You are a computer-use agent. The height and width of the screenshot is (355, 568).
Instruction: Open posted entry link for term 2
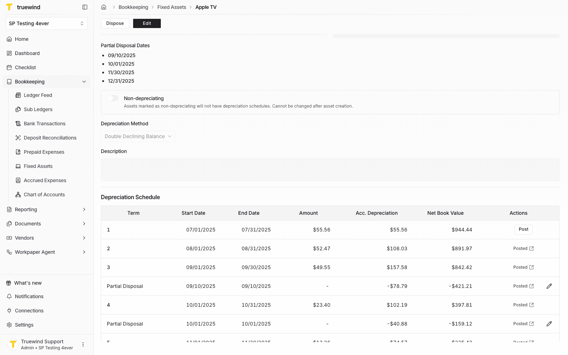click(x=524, y=248)
